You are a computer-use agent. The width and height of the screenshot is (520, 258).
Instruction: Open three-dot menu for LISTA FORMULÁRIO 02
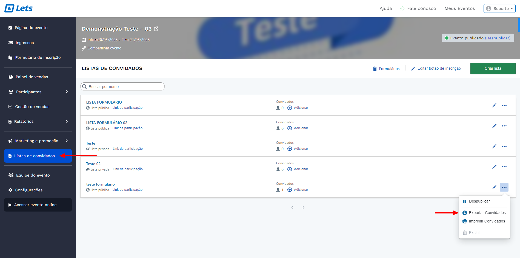click(x=504, y=126)
